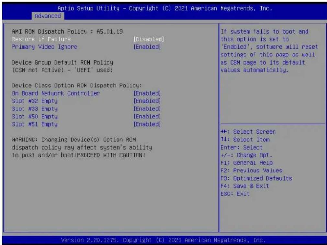Click Device Group Default ROM Policy text
The height and width of the screenshot is (245, 327).
62,62
